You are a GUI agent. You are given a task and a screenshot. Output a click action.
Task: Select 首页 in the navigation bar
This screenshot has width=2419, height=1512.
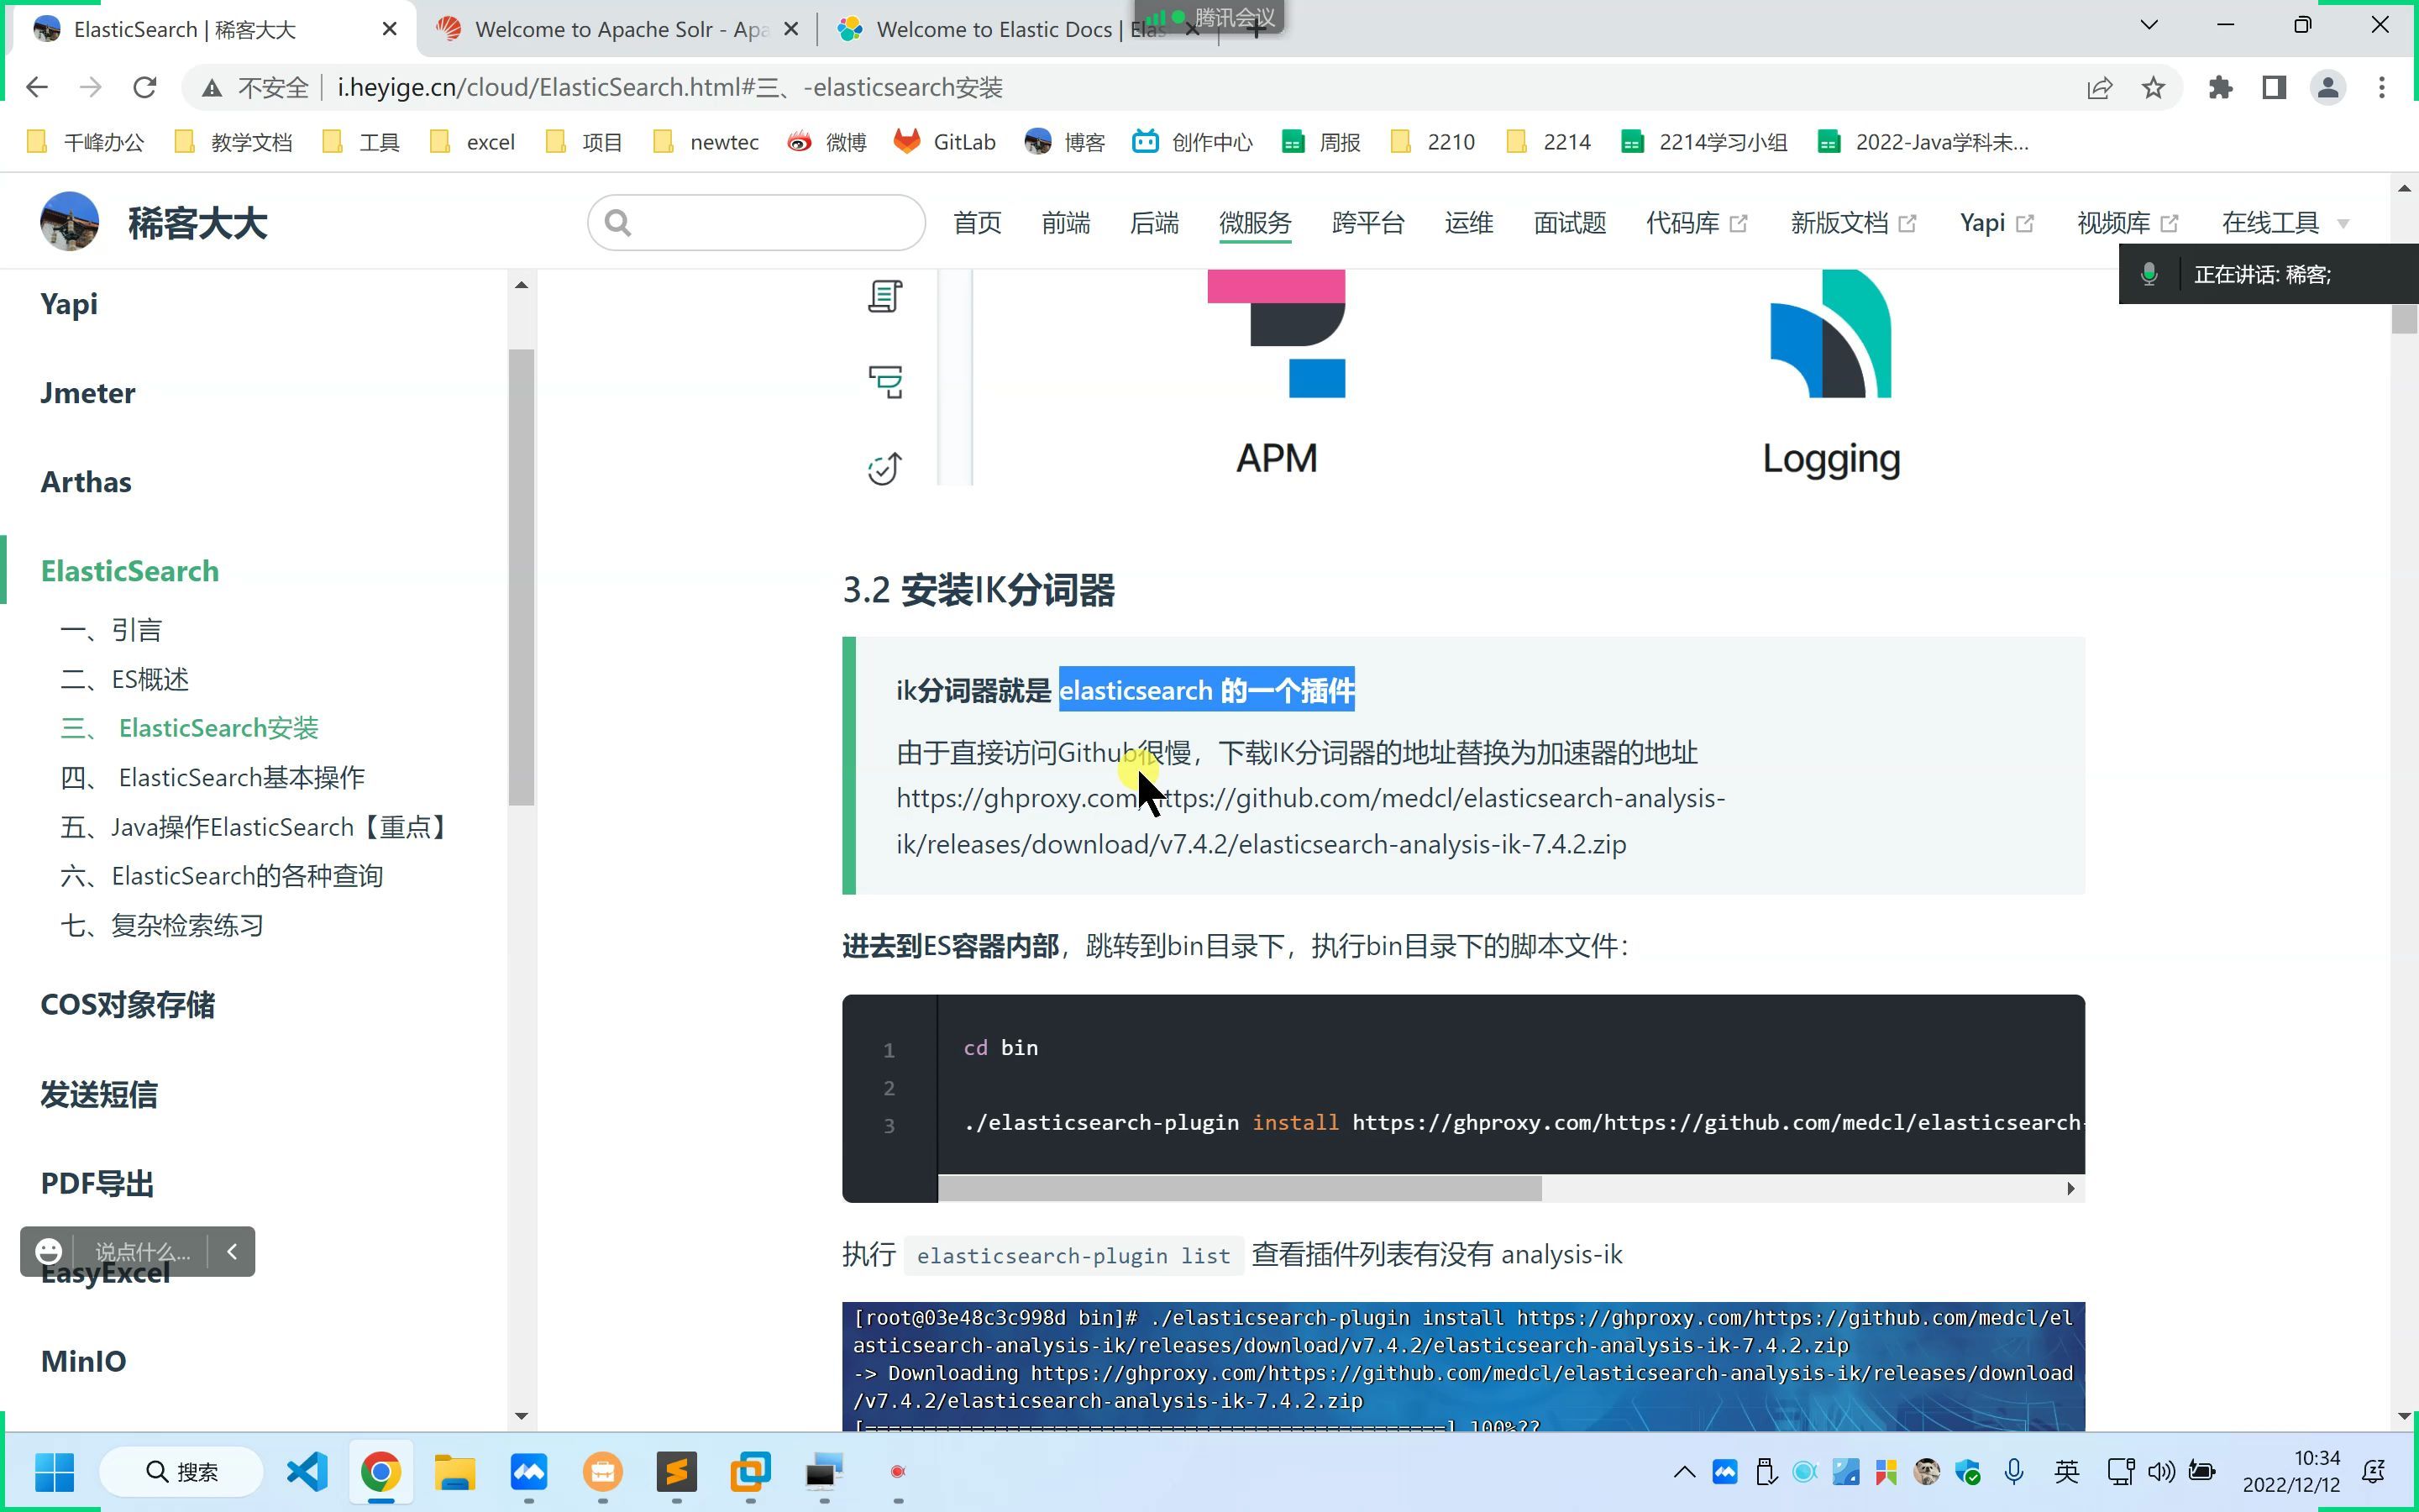coord(977,223)
